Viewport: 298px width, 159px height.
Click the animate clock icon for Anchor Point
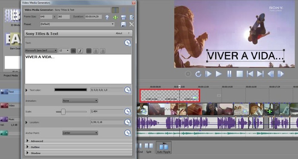127,133
